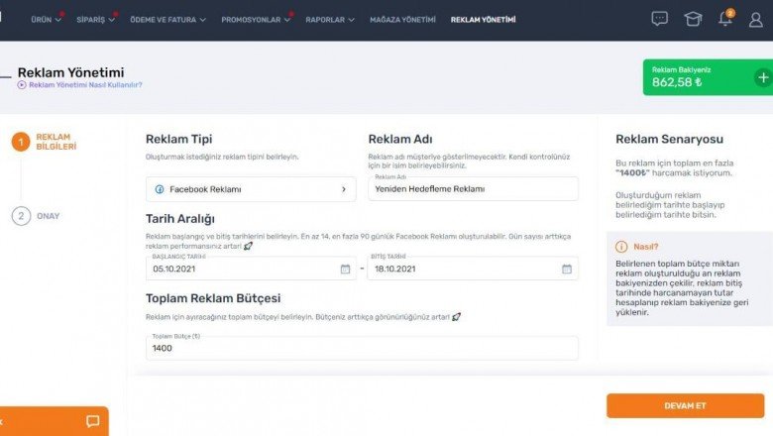Open notifications bell icon

[x=725, y=19]
